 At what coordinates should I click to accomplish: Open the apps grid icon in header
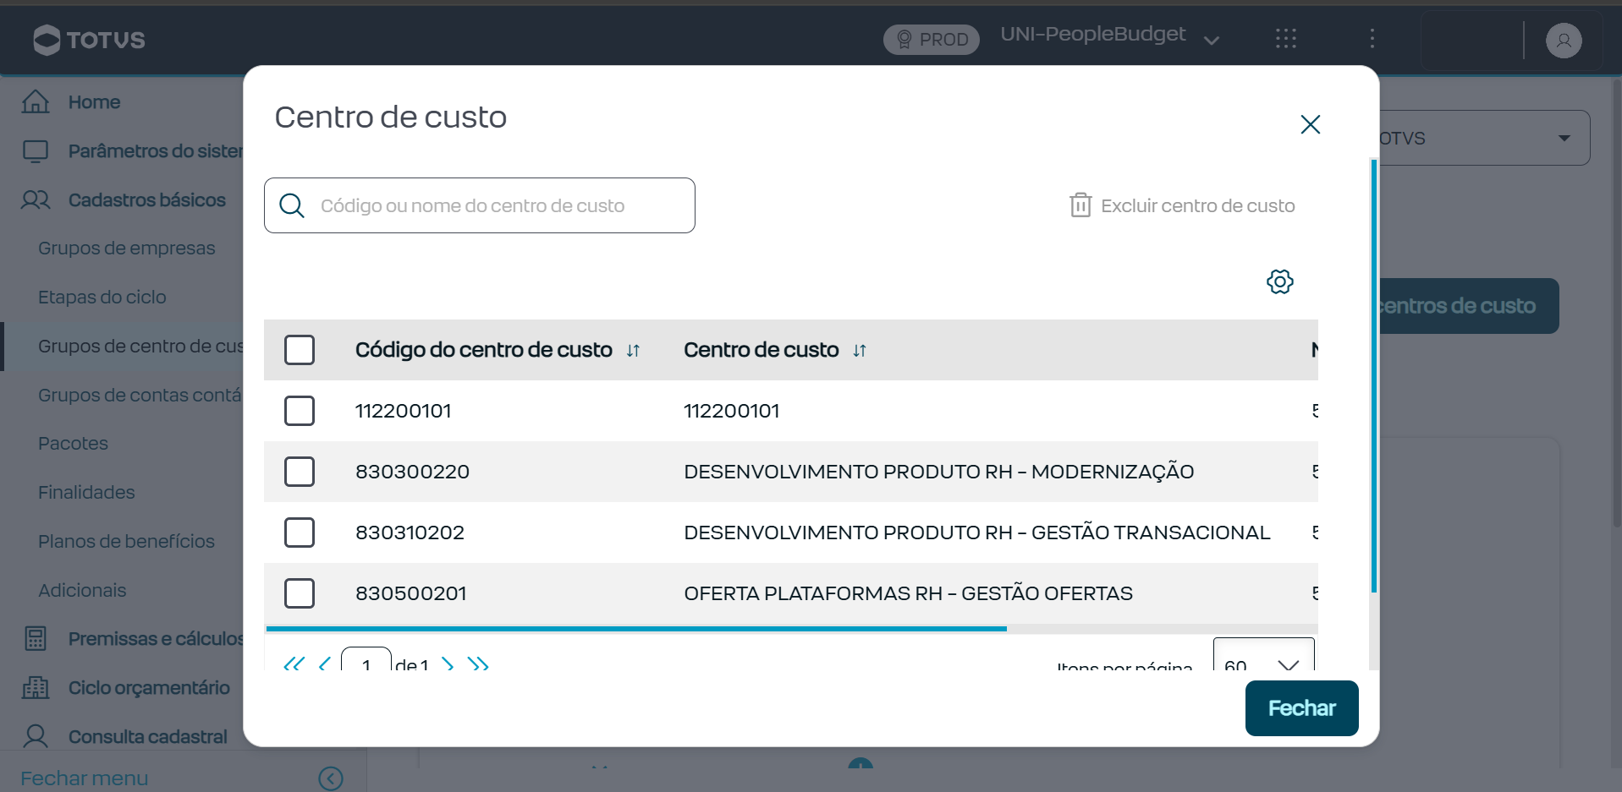pos(1286,39)
